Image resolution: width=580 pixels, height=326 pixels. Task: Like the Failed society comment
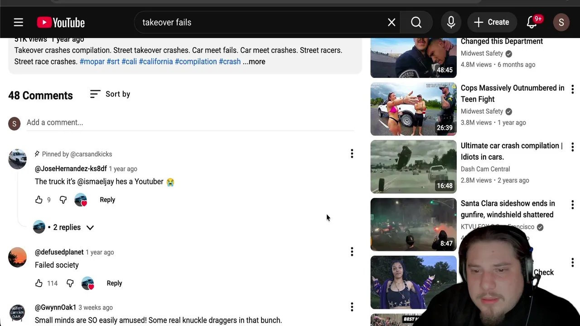pos(39,283)
